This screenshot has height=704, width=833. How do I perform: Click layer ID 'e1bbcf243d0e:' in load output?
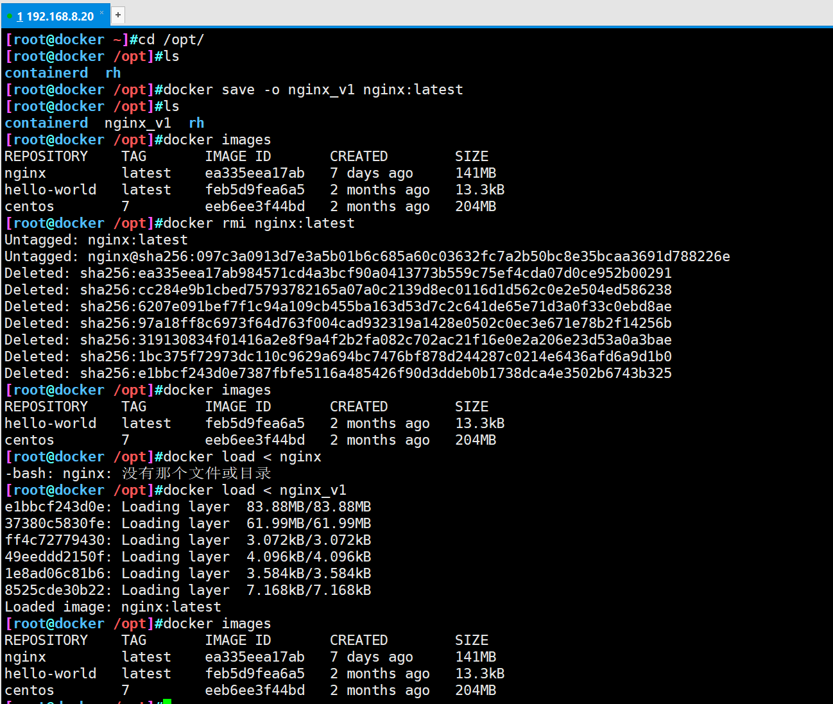tap(58, 507)
